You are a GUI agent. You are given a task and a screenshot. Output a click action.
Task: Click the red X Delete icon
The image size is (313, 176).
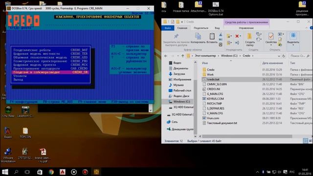pos(237,36)
